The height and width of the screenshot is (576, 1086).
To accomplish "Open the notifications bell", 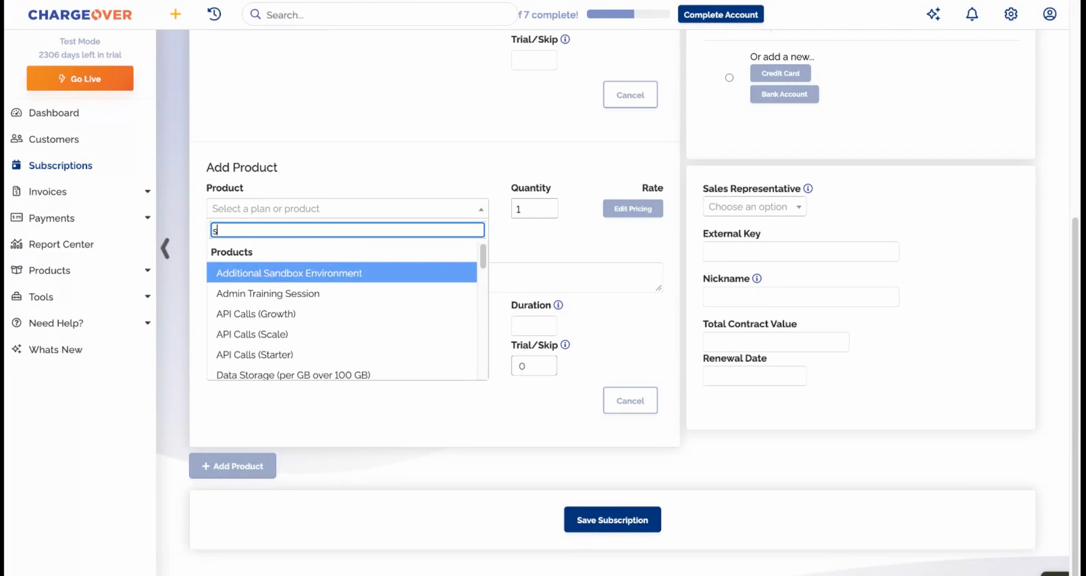I will point(972,14).
